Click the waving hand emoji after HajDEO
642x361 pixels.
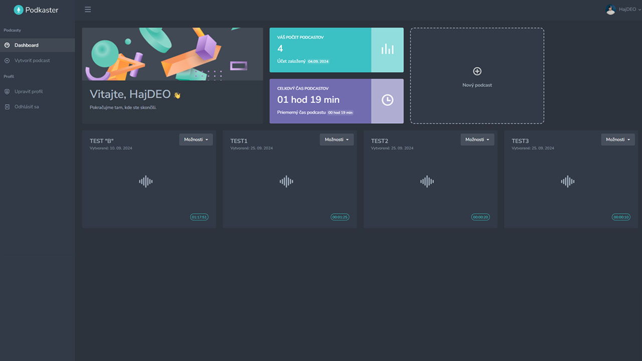point(177,95)
